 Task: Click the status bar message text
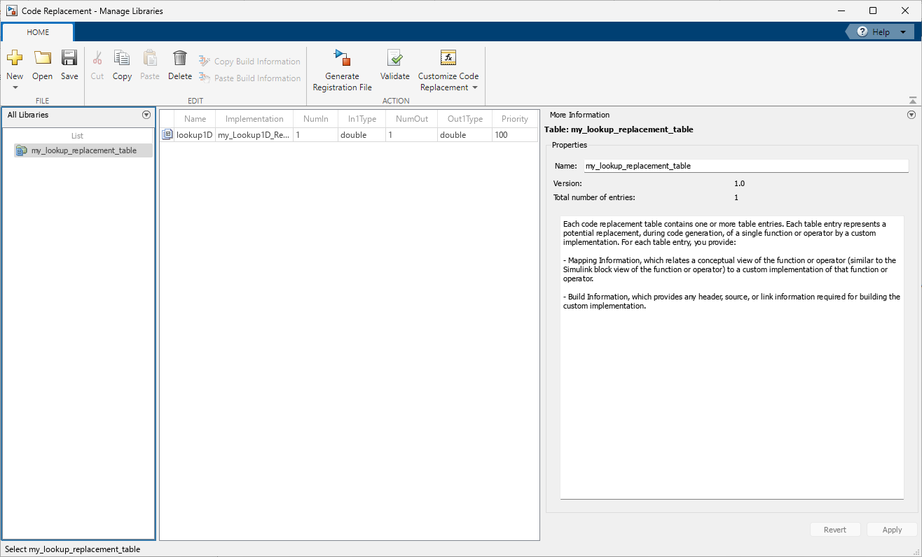click(x=73, y=549)
